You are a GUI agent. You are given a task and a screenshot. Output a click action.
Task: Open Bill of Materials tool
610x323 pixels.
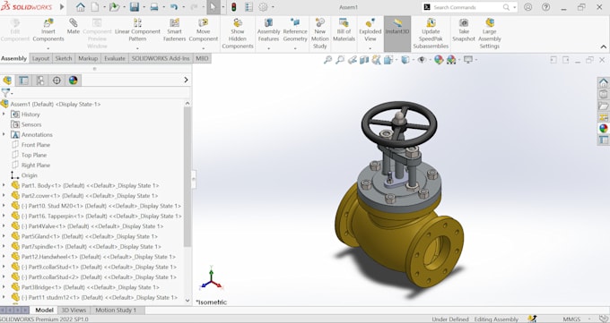[344, 30]
